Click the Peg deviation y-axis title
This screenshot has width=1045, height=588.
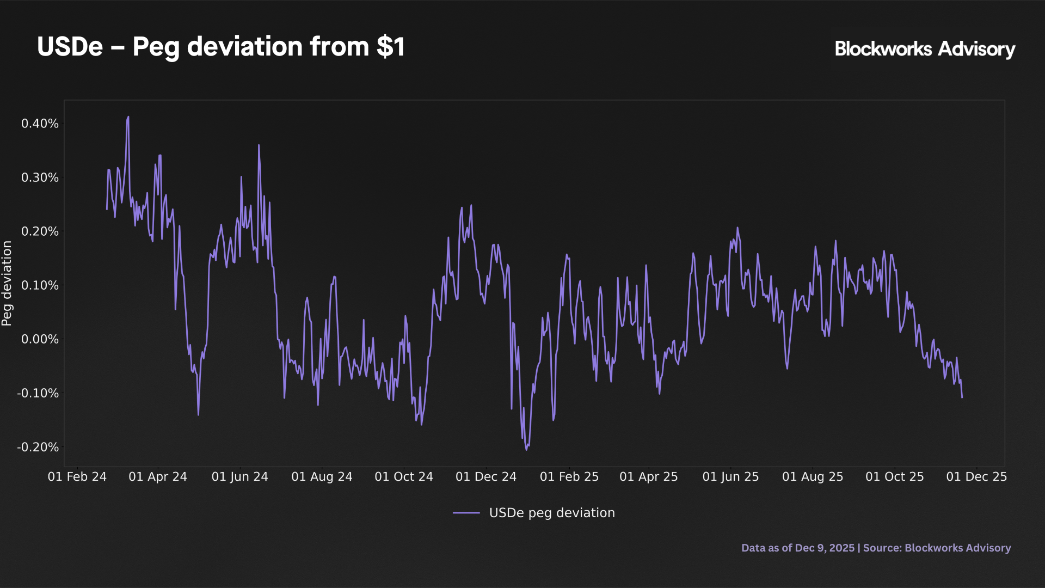click(7, 283)
